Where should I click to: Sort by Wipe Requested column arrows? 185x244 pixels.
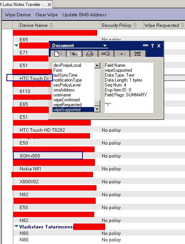(x=182, y=25)
